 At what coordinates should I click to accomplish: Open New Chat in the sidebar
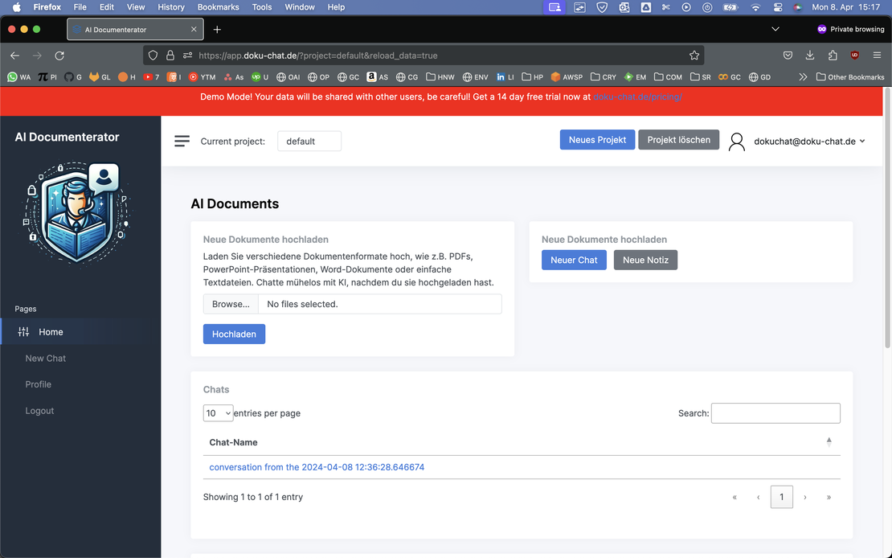(46, 359)
